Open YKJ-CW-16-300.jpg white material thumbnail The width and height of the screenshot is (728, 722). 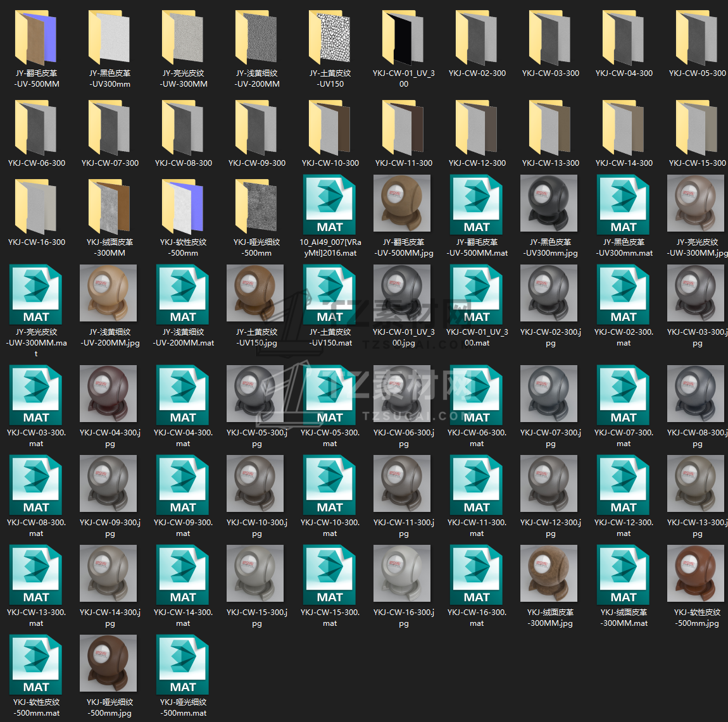(x=402, y=573)
